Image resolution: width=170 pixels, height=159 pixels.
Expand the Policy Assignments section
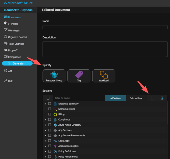pos(45,157)
